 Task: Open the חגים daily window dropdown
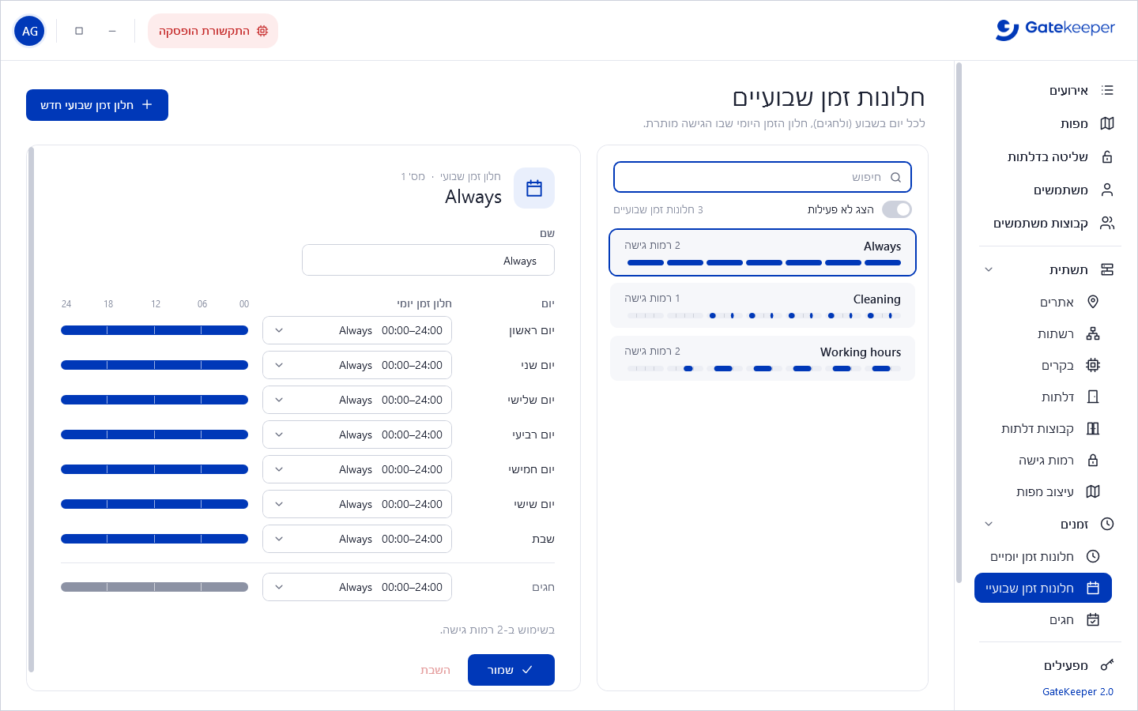[x=357, y=587]
